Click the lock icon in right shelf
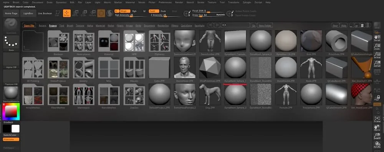This screenshot has width=384, height=152. 377,98
